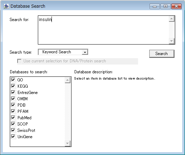Click the Database Search app icon
185x155 pixels.
6,6
